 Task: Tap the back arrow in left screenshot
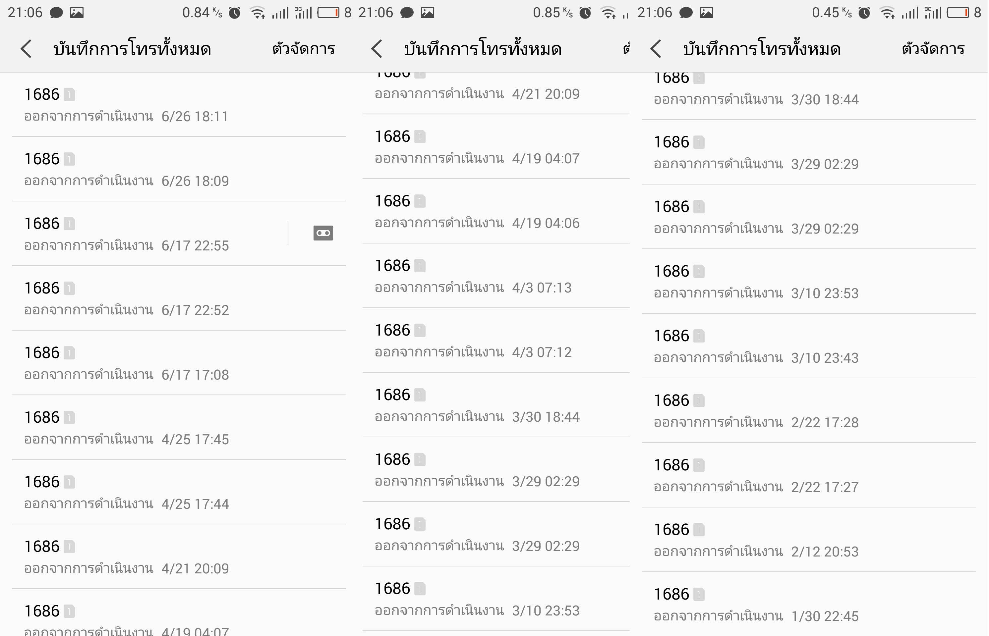point(26,49)
